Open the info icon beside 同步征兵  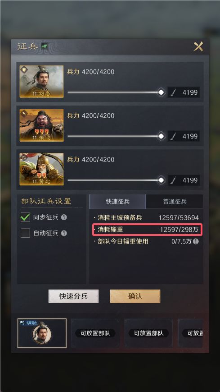point(64,217)
